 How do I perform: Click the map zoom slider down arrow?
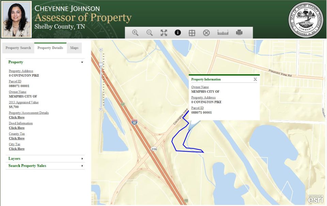point(101,109)
